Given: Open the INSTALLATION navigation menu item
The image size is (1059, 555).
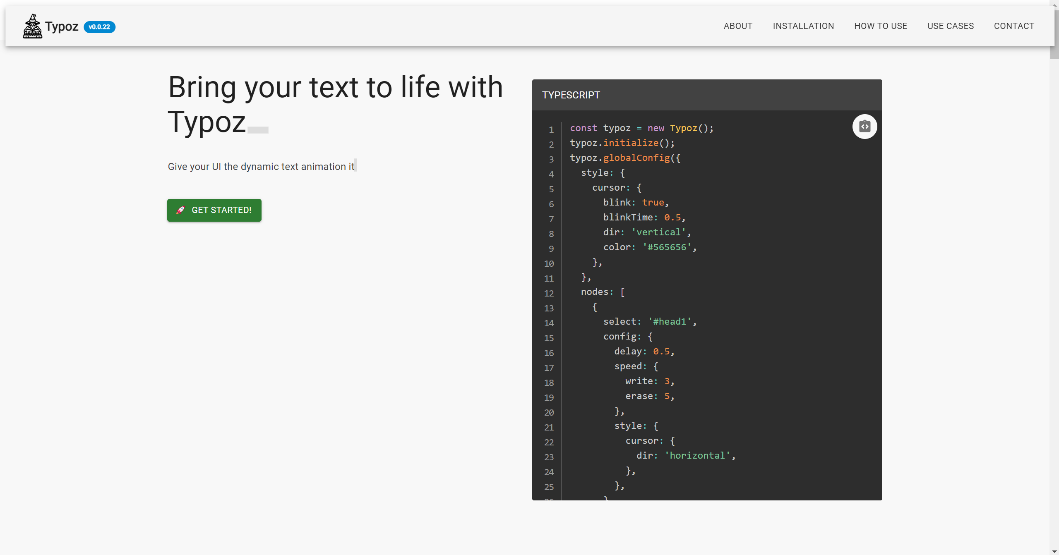Looking at the screenshot, I should coord(803,26).
